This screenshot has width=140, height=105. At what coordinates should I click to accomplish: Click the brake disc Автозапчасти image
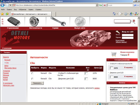[x=34, y=22]
